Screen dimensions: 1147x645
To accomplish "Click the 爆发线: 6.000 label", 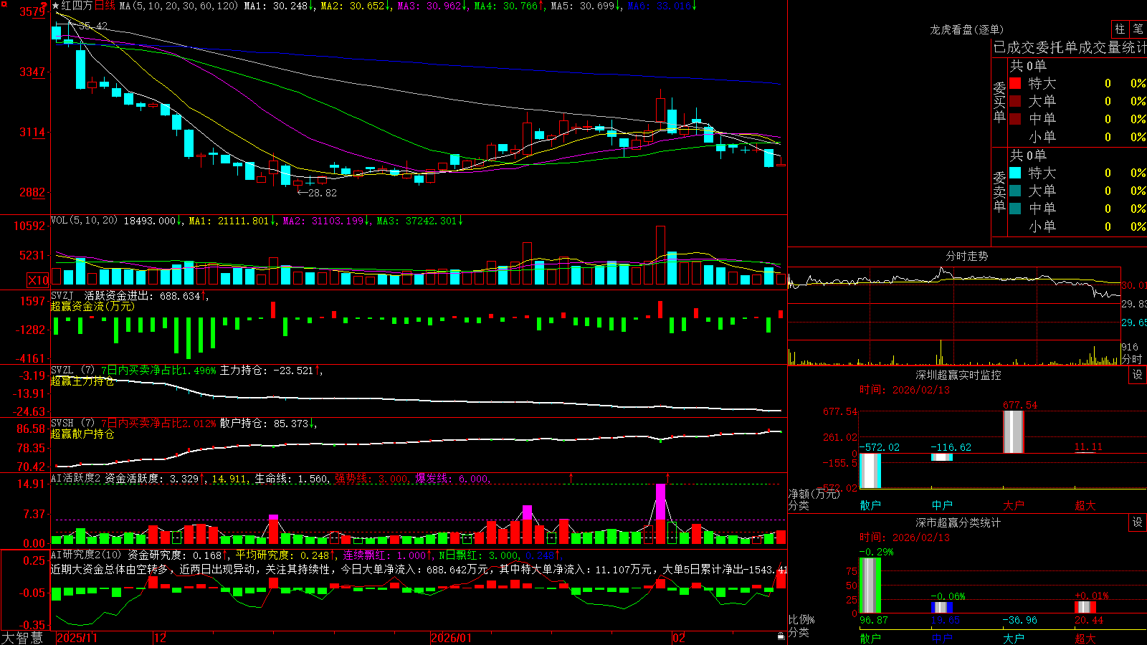I will [452, 479].
